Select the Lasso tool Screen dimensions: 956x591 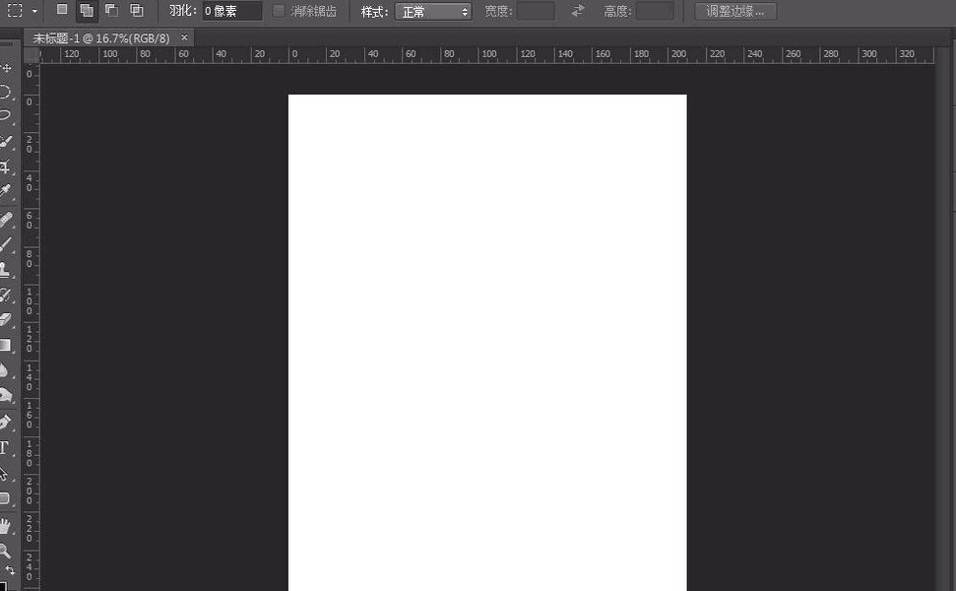tap(5, 116)
